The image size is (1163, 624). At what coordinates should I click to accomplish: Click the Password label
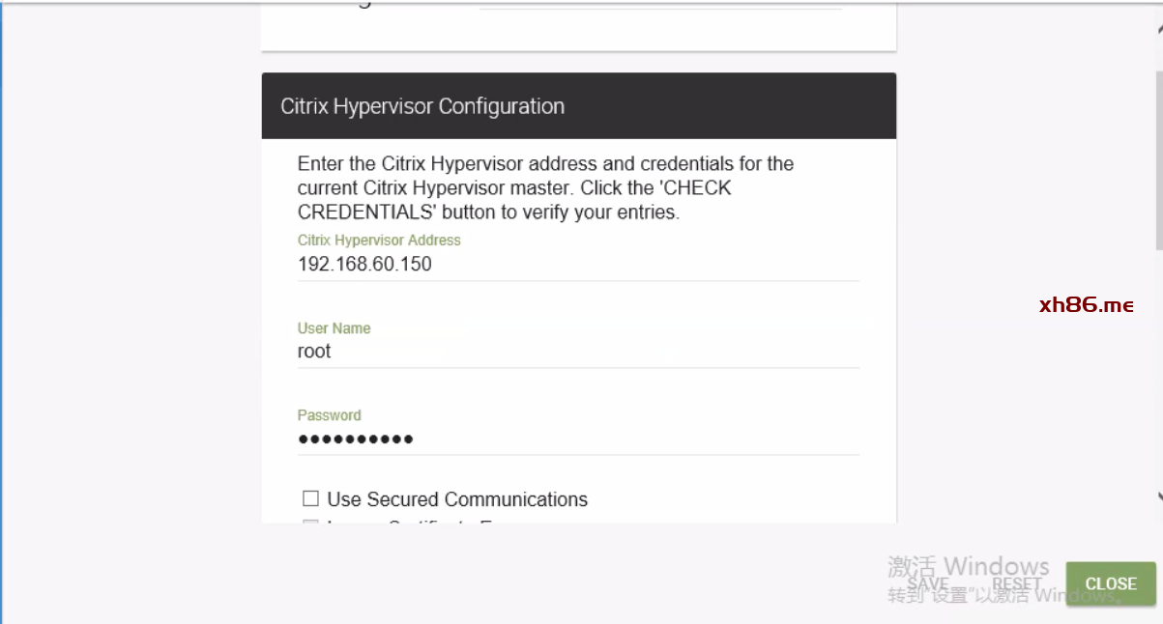[x=329, y=415]
